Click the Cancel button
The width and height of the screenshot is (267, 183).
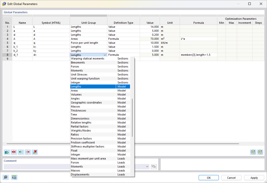coord(231,177)
